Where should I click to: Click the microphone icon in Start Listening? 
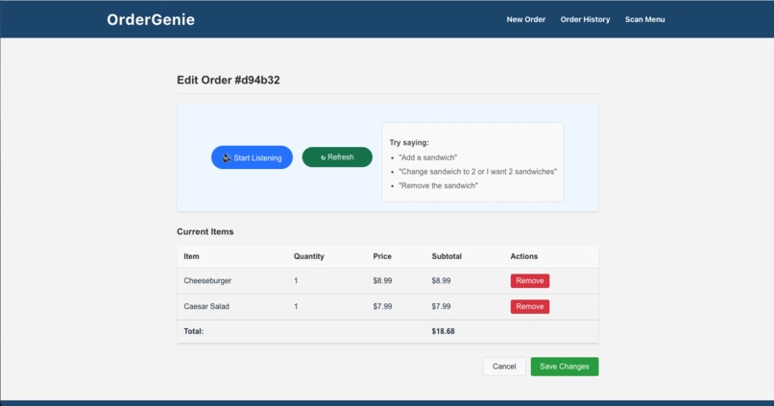click(x=227, y=157)
